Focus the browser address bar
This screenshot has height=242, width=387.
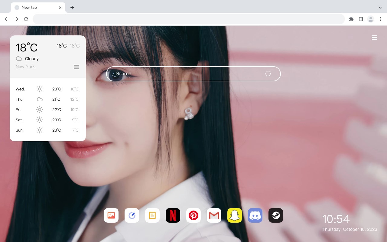189,19
